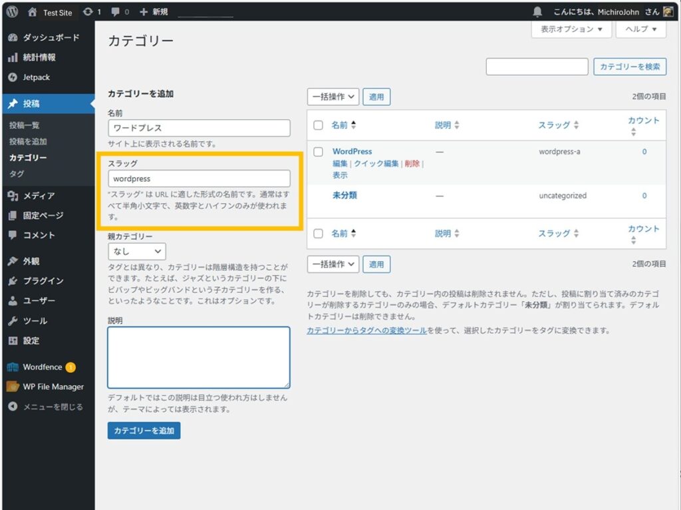Click the notification bell icon

click(537, 12)
